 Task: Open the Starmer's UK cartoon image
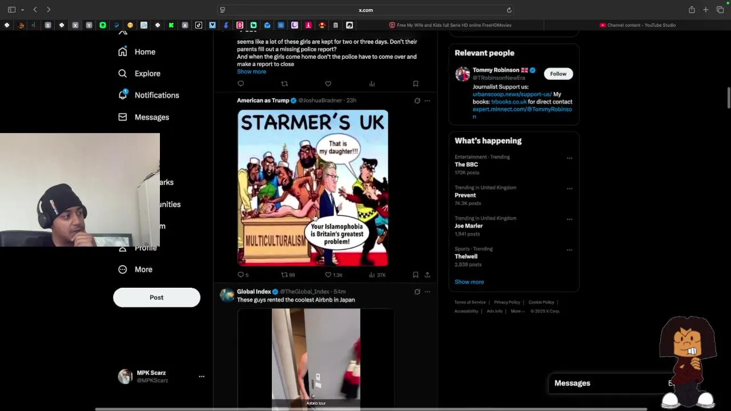(313, 188)
